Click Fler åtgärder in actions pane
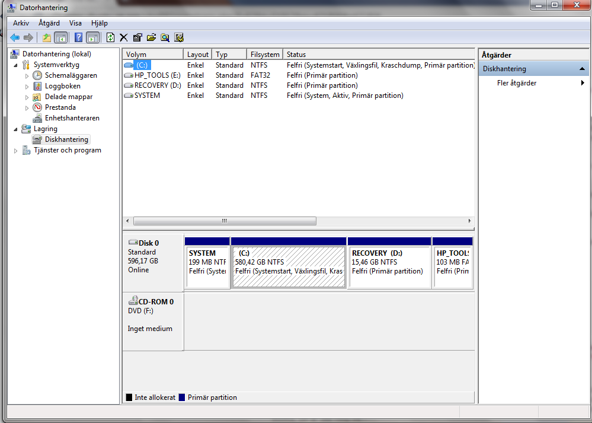 pos(517,83)
